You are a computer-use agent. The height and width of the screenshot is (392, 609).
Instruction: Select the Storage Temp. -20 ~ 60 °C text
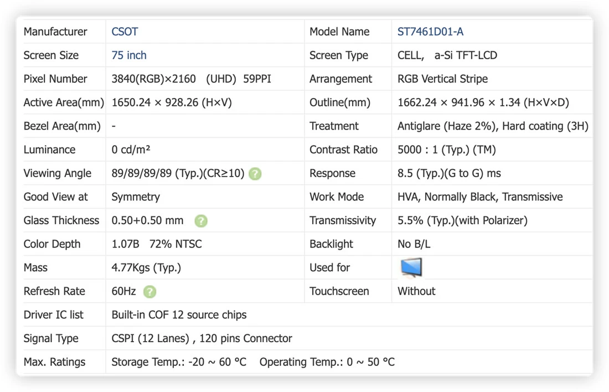coord(179,362)
